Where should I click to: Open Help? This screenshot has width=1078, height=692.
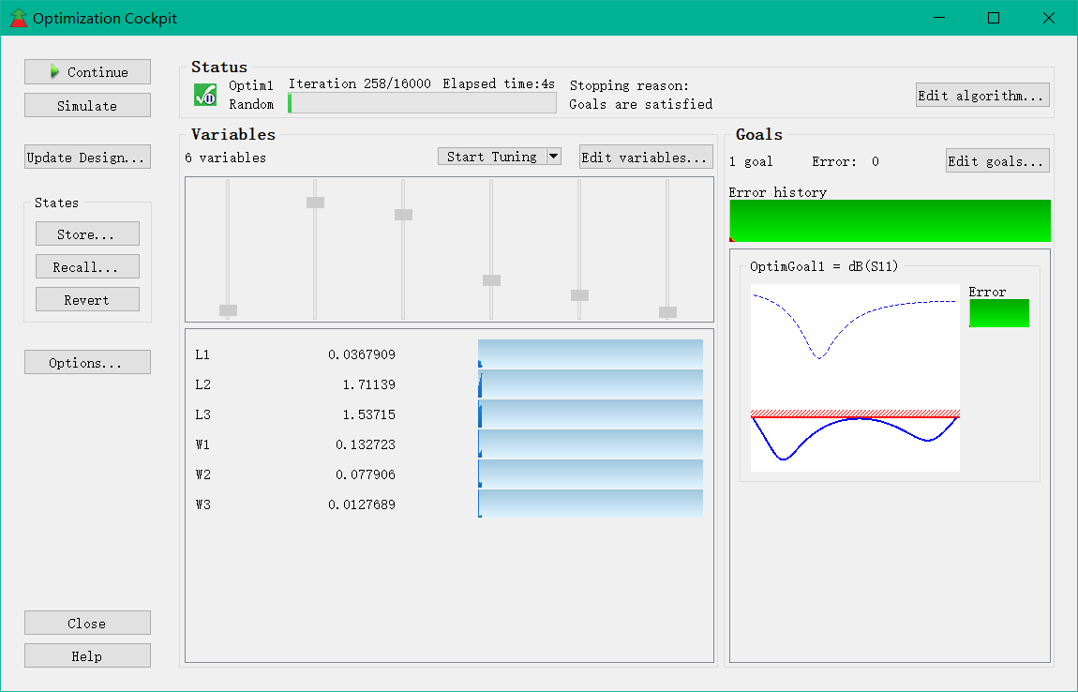[x=87, y=656]
